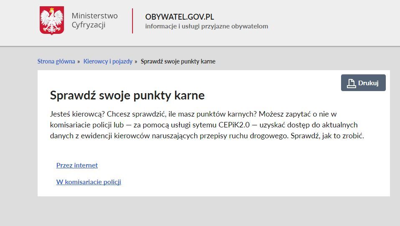Click the main heading Sprawdź swoje punkty karne
400x226 pixels.
click(x=127, y=95)
